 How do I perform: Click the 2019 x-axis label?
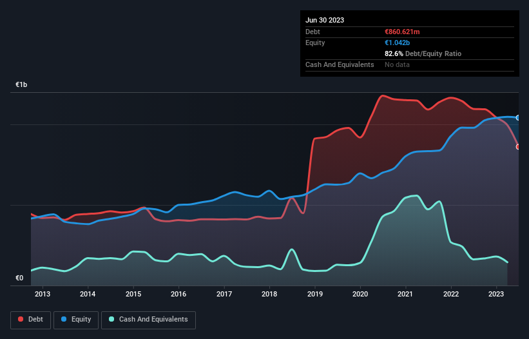(315, 294)
